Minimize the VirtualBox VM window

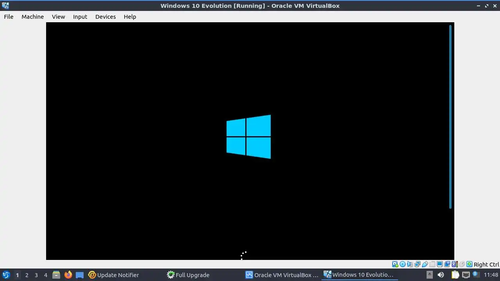pos(479,5)
